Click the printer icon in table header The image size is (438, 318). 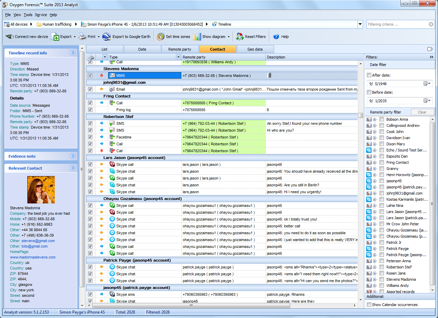[91, 57]
